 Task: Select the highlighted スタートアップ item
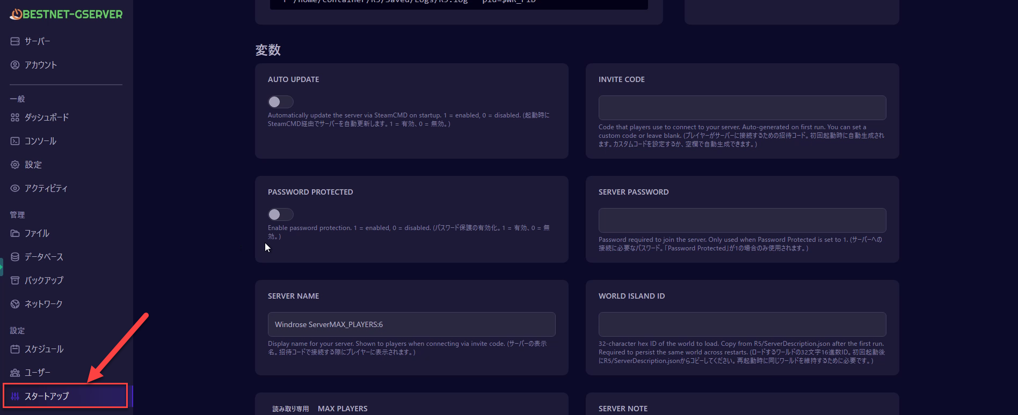pyautogui.click(x=47, y=396)
